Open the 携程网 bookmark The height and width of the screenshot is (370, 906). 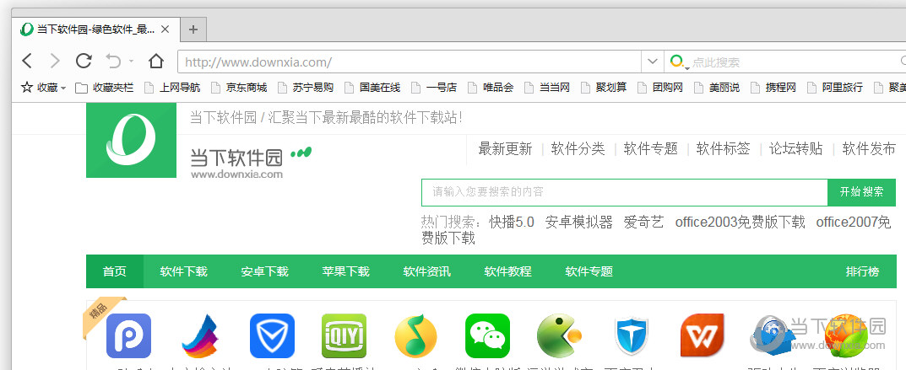point(773,88)
